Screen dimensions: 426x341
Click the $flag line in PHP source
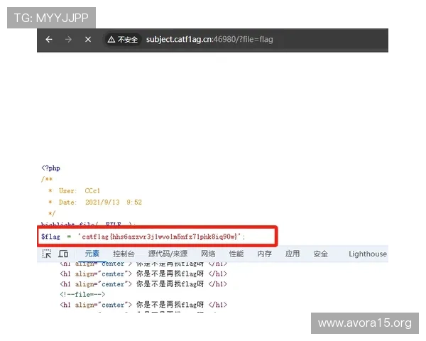142,236
